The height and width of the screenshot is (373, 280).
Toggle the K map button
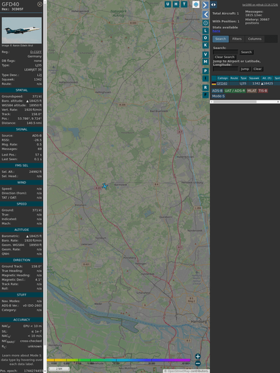[205, 45]
